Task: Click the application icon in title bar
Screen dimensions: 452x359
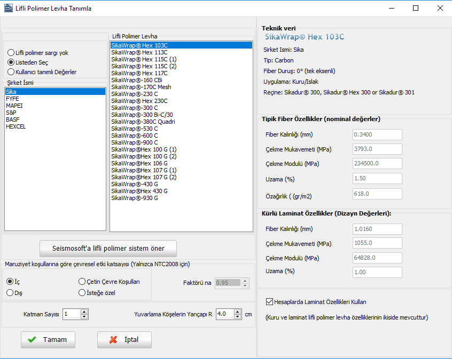Action: pos(7,8)
